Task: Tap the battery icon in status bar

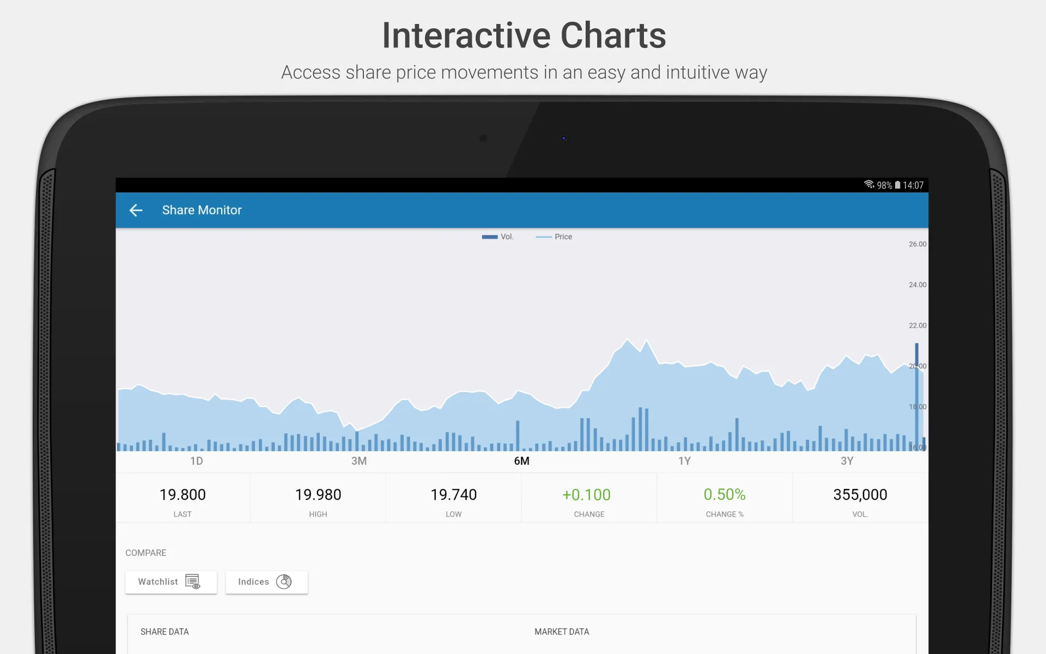Action: coord(897,185)
